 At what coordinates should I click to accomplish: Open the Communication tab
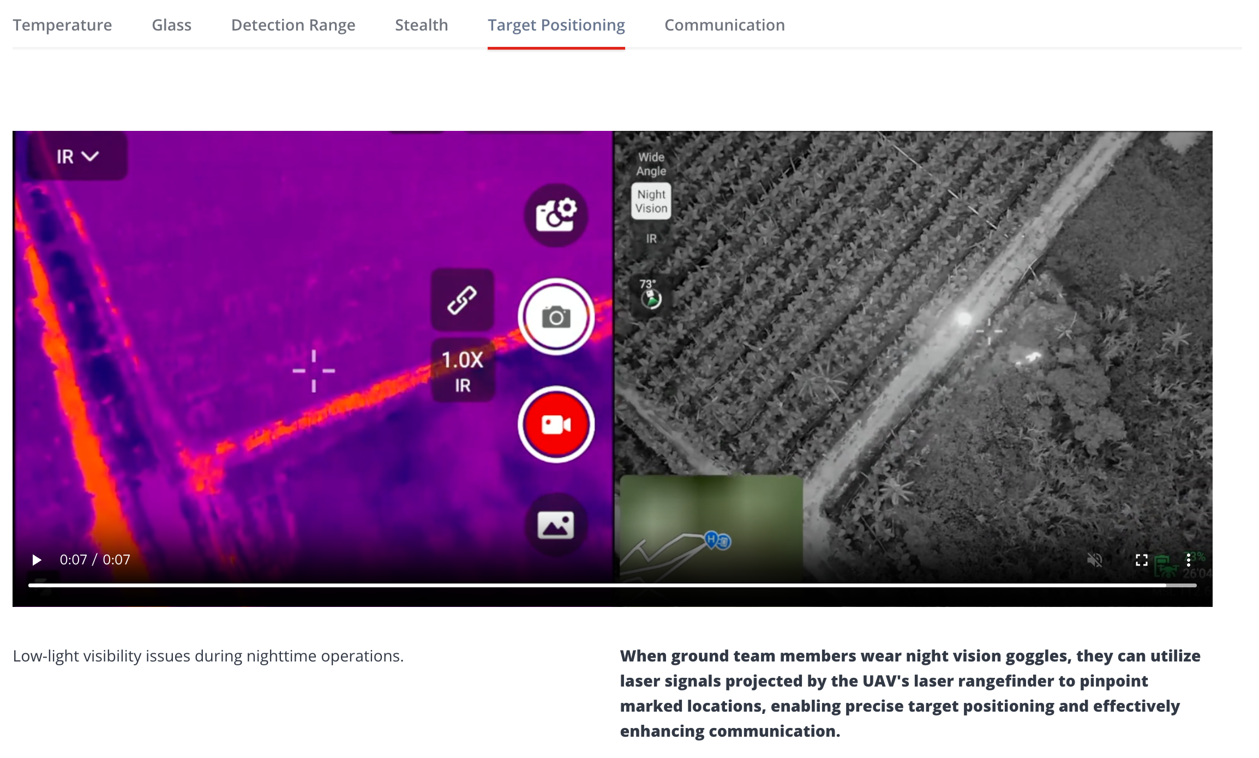pos(724,25)
